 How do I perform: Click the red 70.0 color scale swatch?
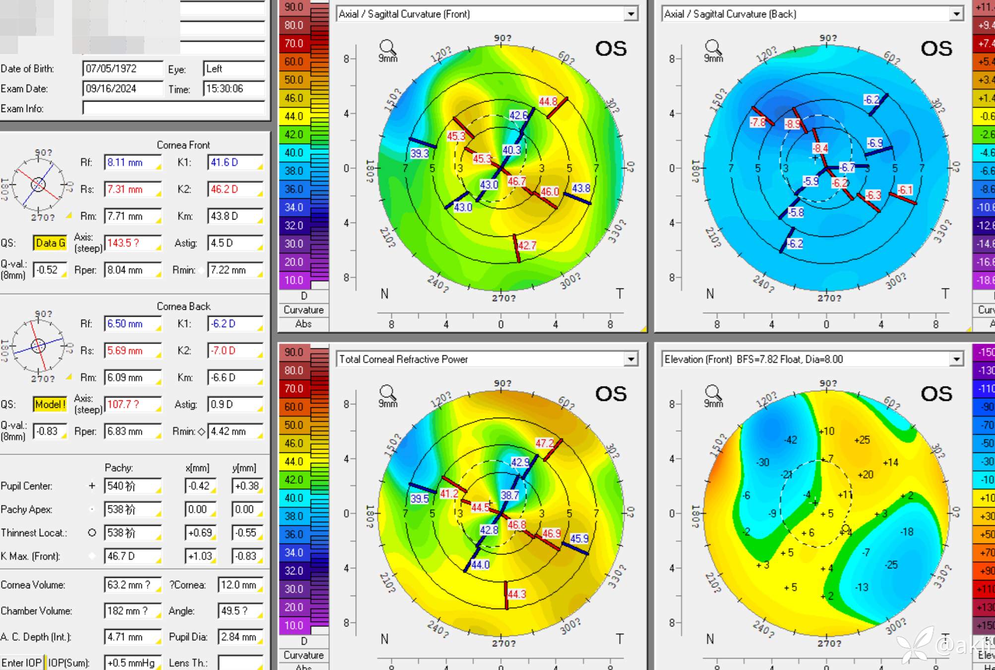point(294,44)
